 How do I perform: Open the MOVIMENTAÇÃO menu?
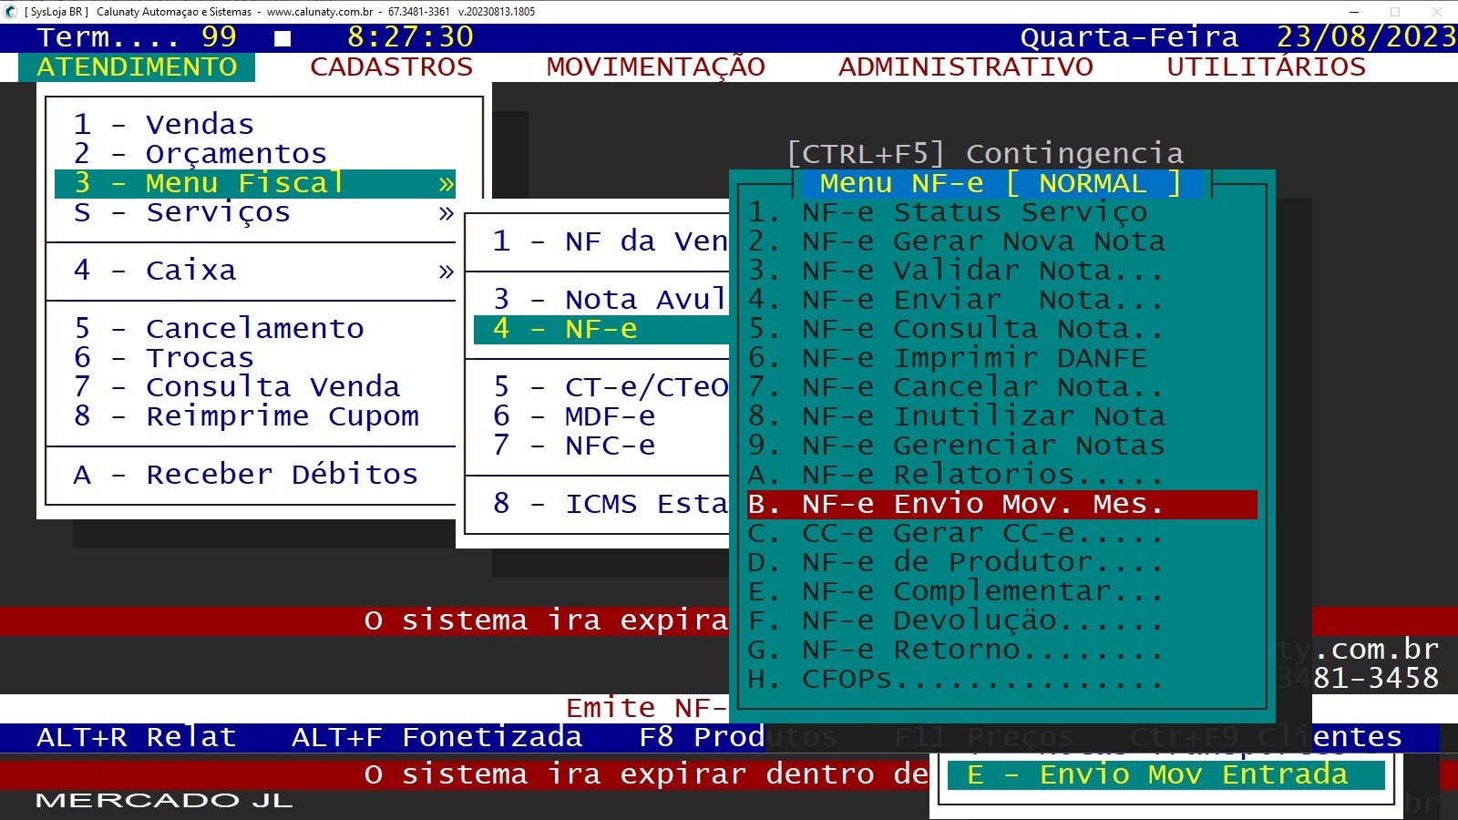click(655, 67)
